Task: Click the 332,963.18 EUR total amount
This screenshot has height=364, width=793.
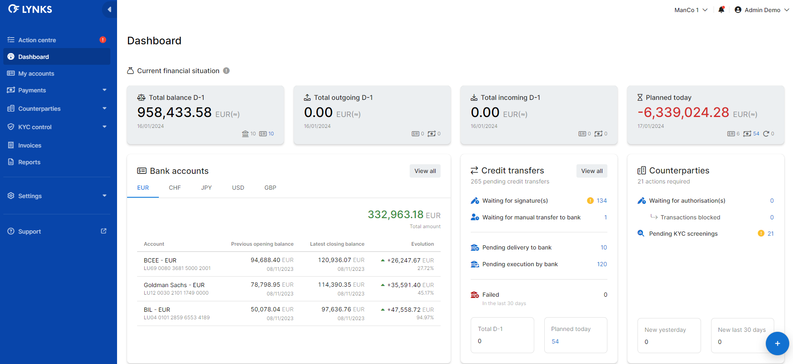Action: [x=404, y=215]
